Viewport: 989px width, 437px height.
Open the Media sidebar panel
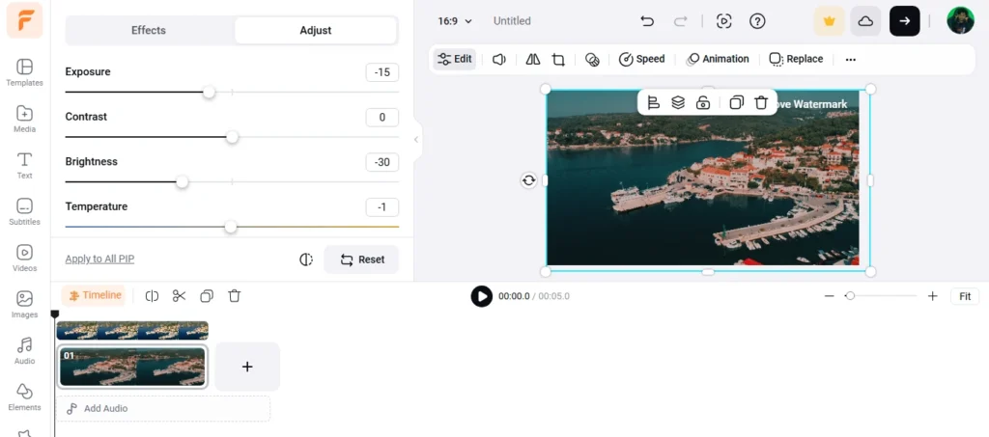pos(24,119)
